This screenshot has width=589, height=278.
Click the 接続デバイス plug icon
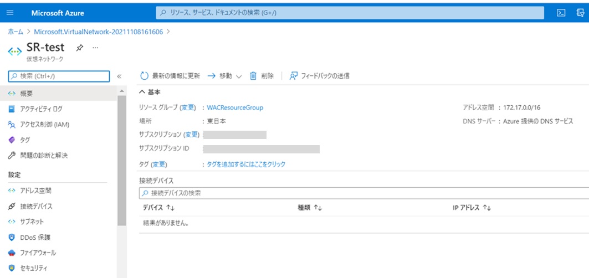click(x=12, y=206)
